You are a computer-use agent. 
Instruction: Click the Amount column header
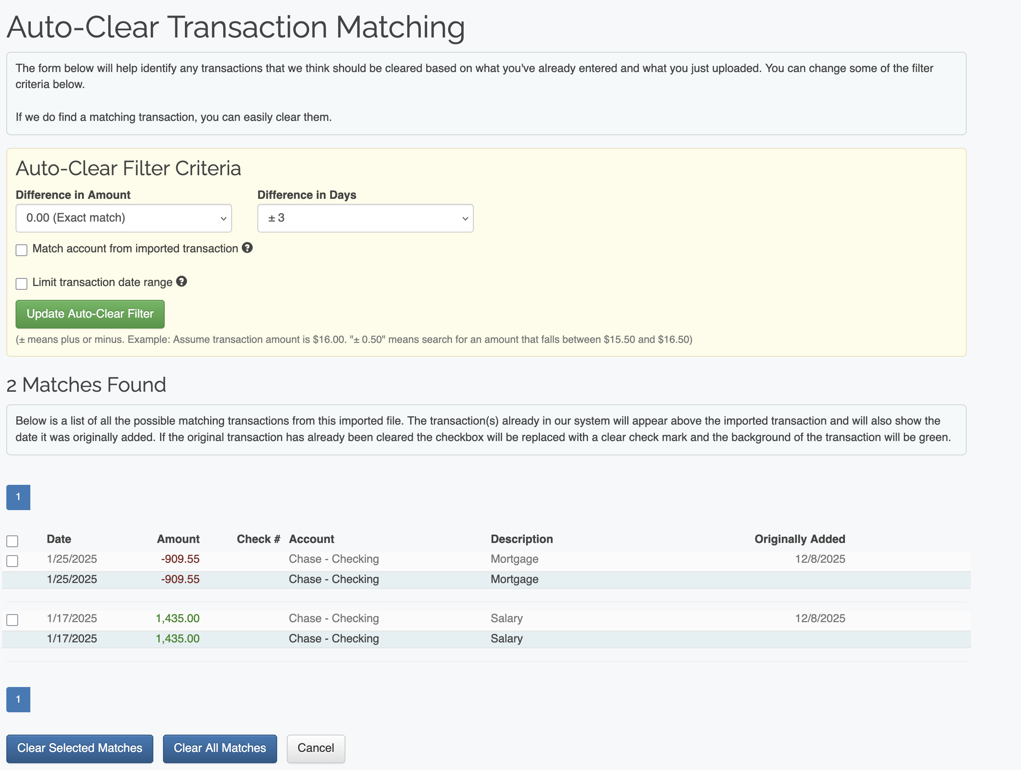(178, 539)
